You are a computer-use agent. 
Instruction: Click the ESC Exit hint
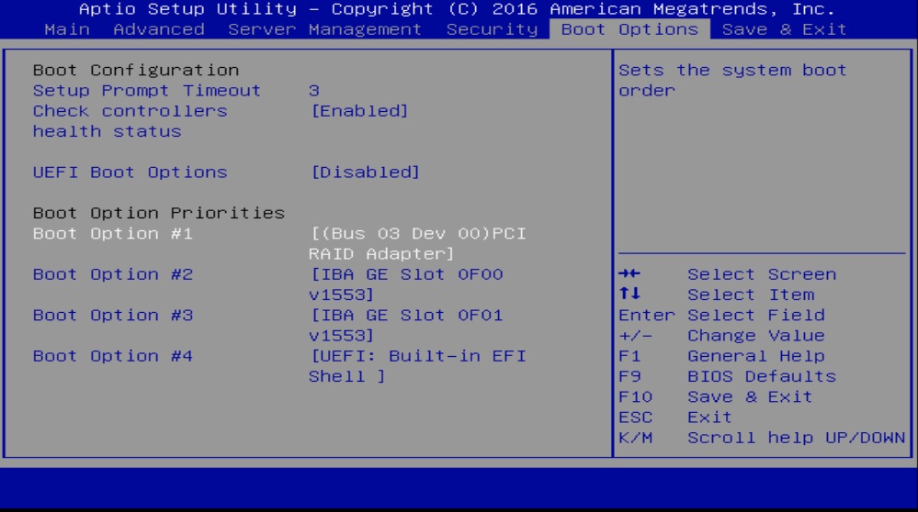pyautogui.click(x=675, y=417)
